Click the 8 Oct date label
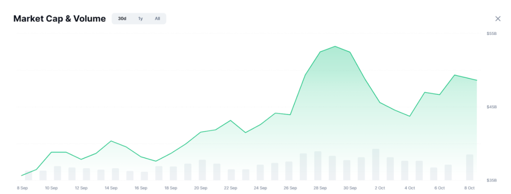This screenshot has width=511, height=194. point(470,188)
